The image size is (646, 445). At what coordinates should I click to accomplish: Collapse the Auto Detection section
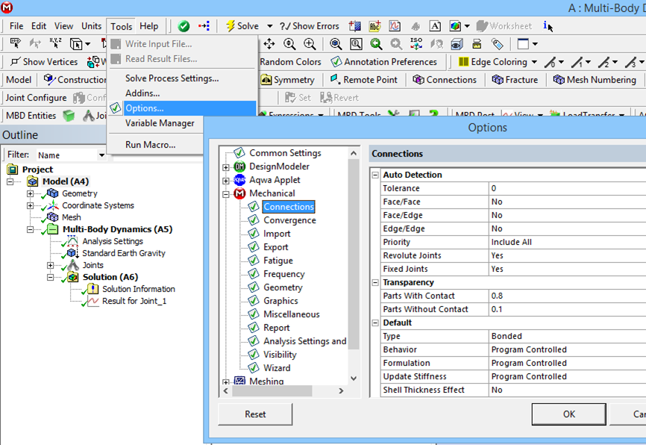click(x=375, y=175)
